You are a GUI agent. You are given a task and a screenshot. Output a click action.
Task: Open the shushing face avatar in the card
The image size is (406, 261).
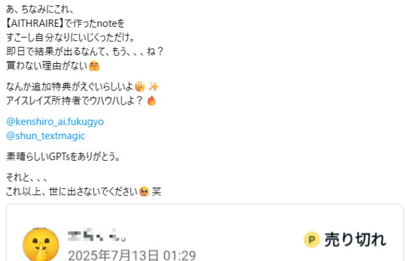(x=40, y=244)
